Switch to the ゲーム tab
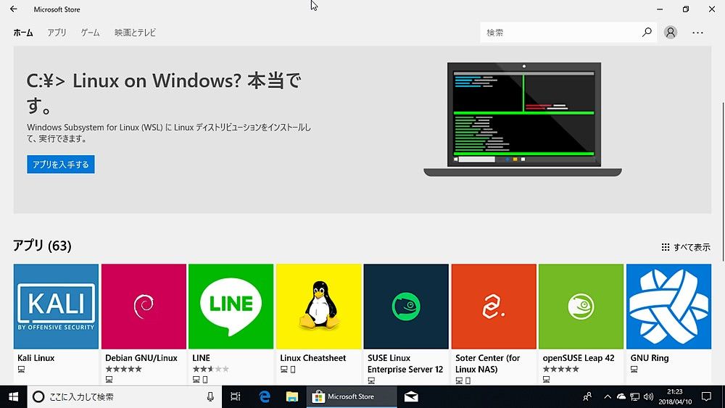 (90, 33)
